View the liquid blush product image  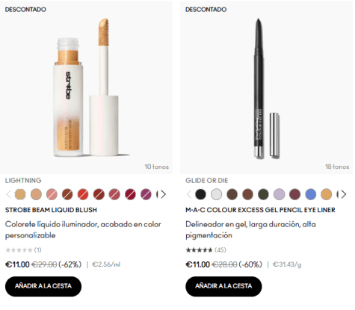[86, 87]
